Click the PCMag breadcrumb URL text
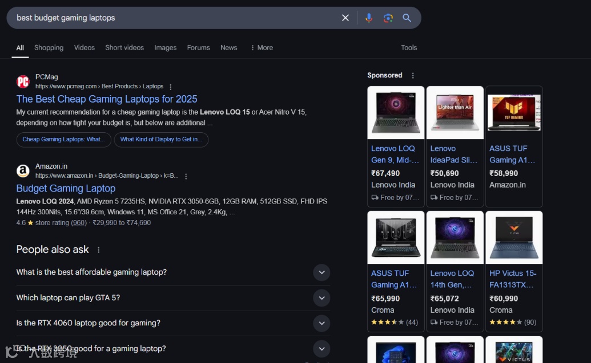This screenshot has height=363, width=591. [x=99, y=87]
